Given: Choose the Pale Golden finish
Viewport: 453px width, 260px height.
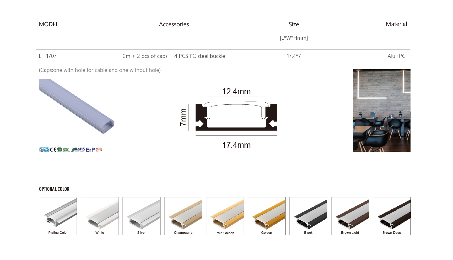Looking at the screenshot, I should tap(225, 216).
